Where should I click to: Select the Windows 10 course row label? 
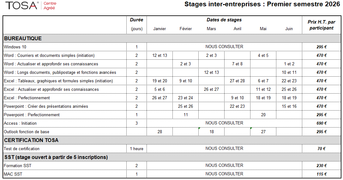15,47
